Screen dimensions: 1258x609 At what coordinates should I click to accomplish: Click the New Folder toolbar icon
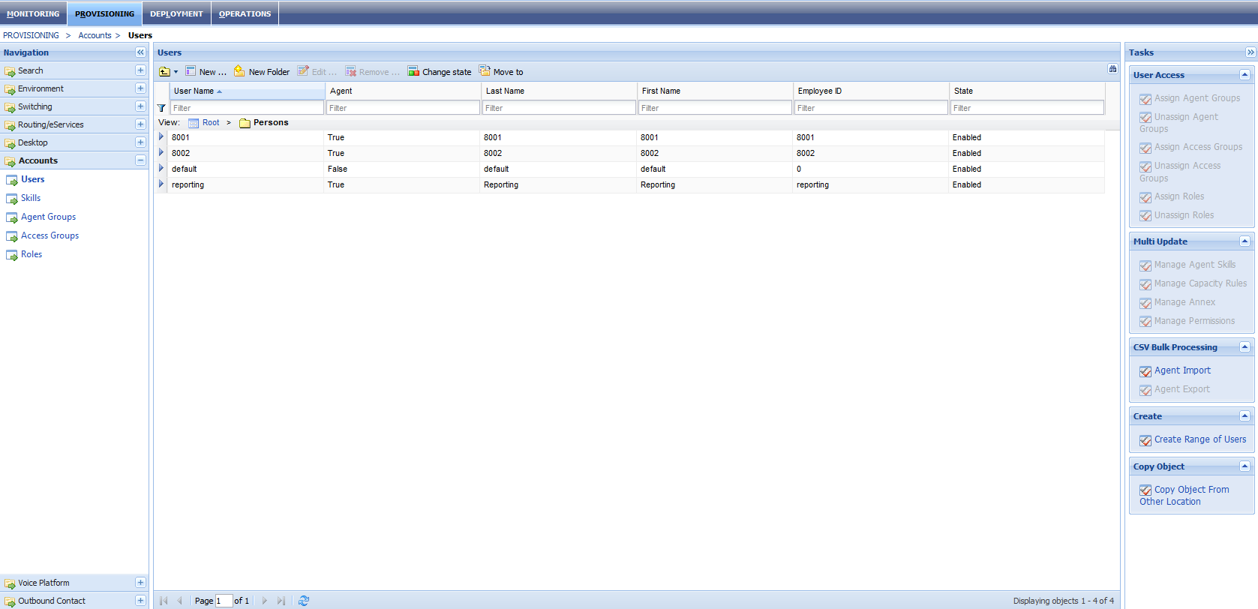click(x=239, y=71)
